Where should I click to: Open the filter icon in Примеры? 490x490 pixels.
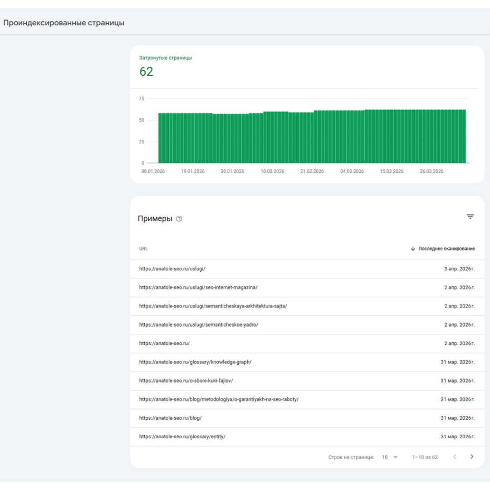470,217
